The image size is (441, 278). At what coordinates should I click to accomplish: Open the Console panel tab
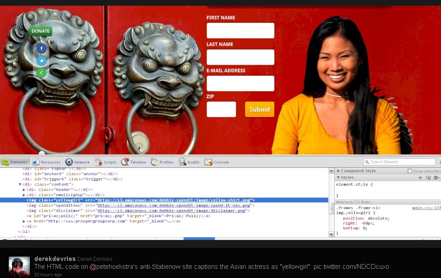tap(217, 162)
